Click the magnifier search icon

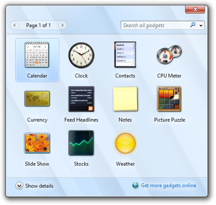point(193,25)
